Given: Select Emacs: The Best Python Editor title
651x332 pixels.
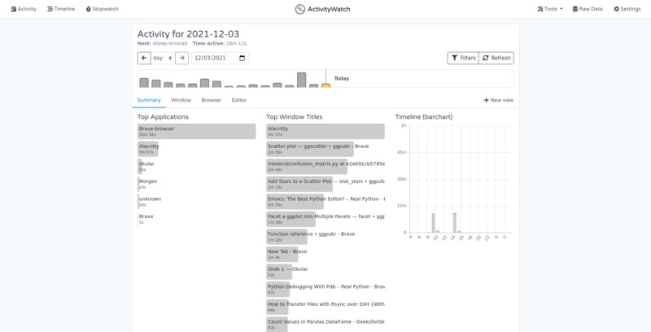Looking at the screenshot, I should (325, 201).
